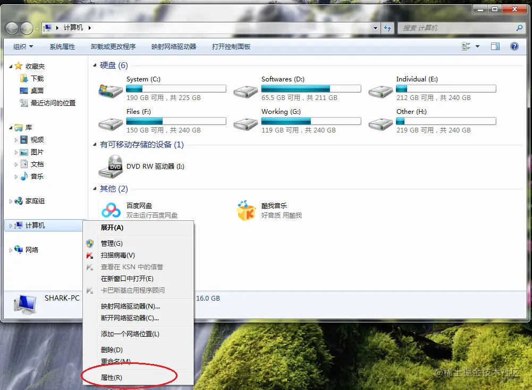Image resolution: width=532 pixels, height=390 pixels.
Task: Open the System (C:) drive icon
Action: click(x=110, y=90)
